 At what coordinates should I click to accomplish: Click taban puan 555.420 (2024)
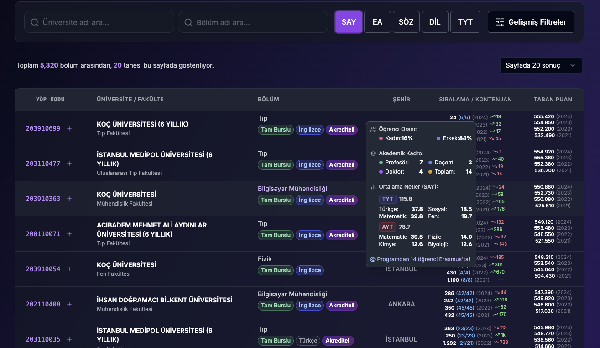553,116
